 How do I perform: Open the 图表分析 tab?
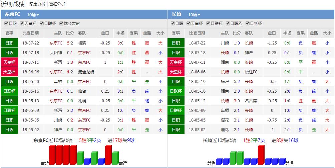pyautogui.click(x=37, y=4)
